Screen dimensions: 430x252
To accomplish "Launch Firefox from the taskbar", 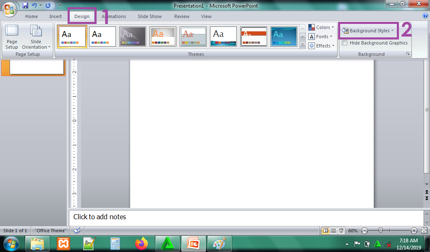I will pyautogui.click(x=142, y=244).
